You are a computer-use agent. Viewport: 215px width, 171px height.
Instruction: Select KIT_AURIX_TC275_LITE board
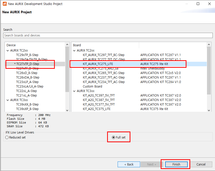(x=98, y=64)
